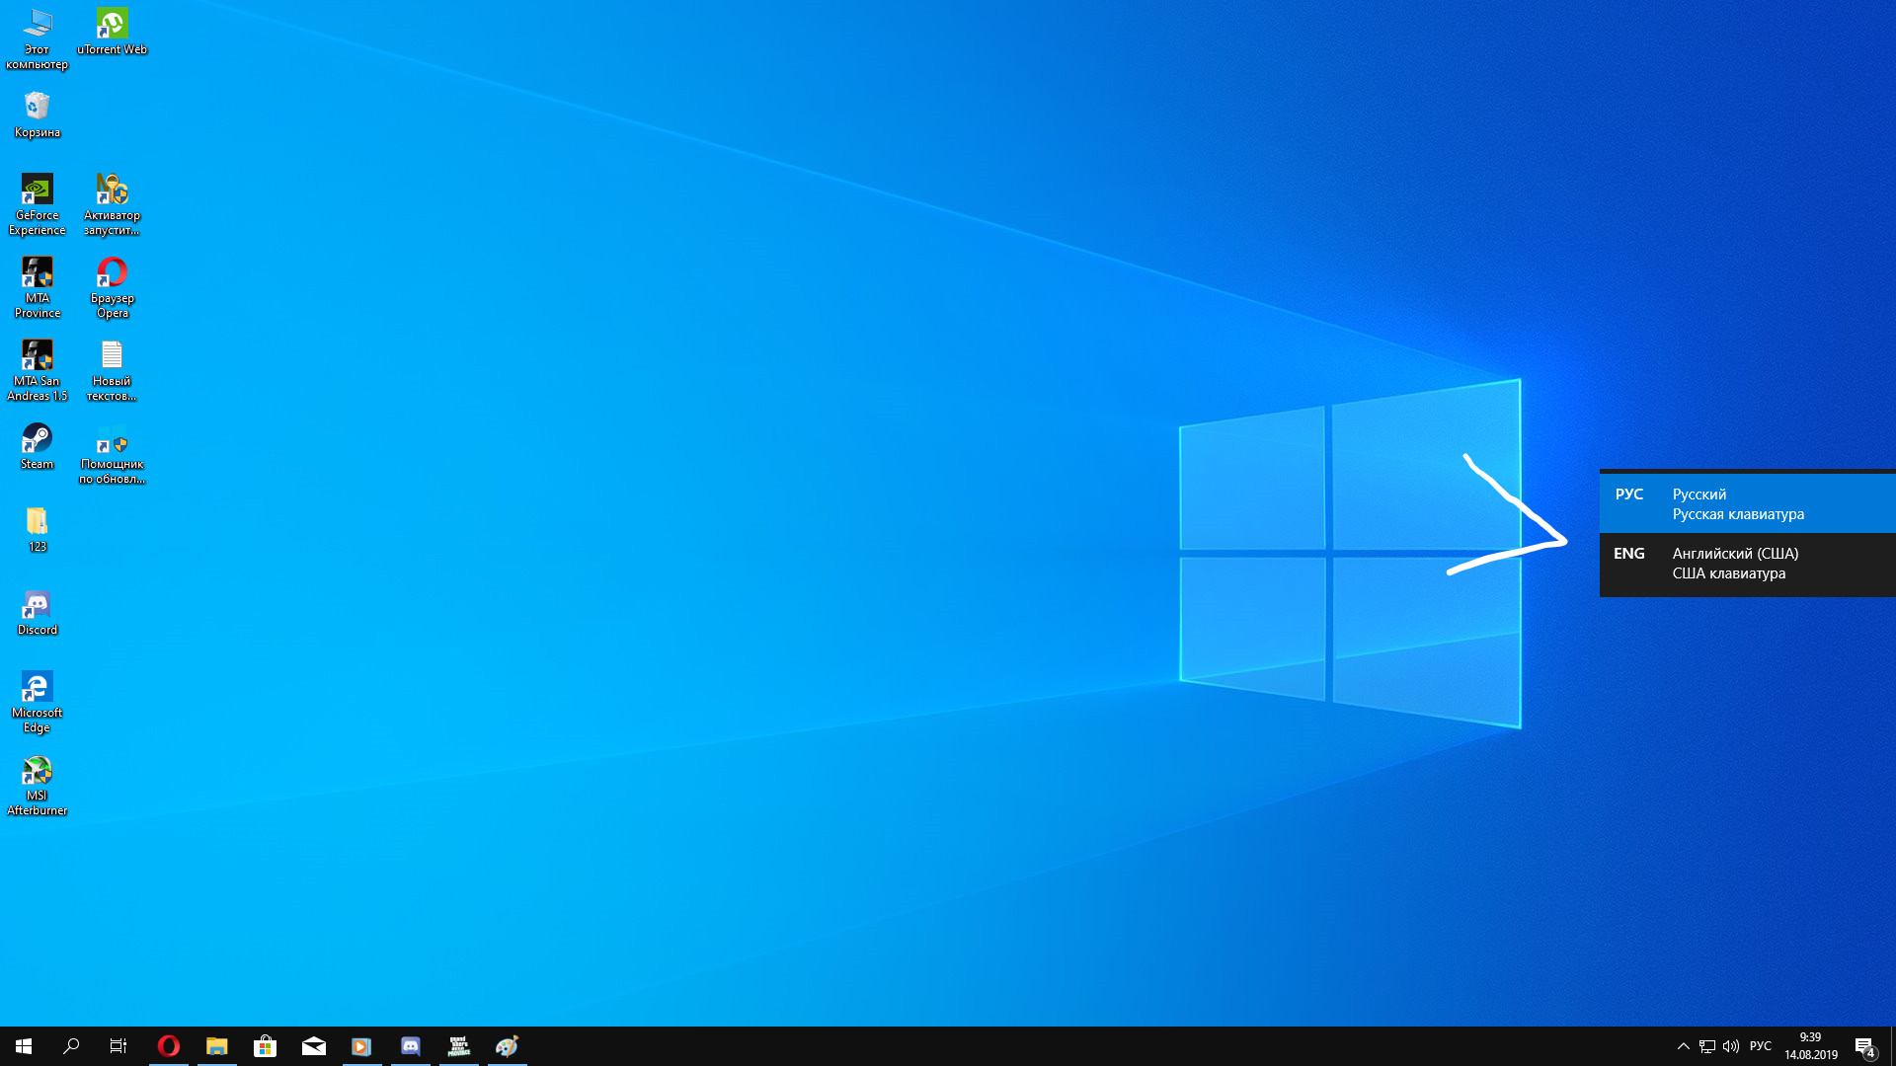Open Windows Store from taskbar
Screen dimensions: 1896x1066
click(266, 1045)
